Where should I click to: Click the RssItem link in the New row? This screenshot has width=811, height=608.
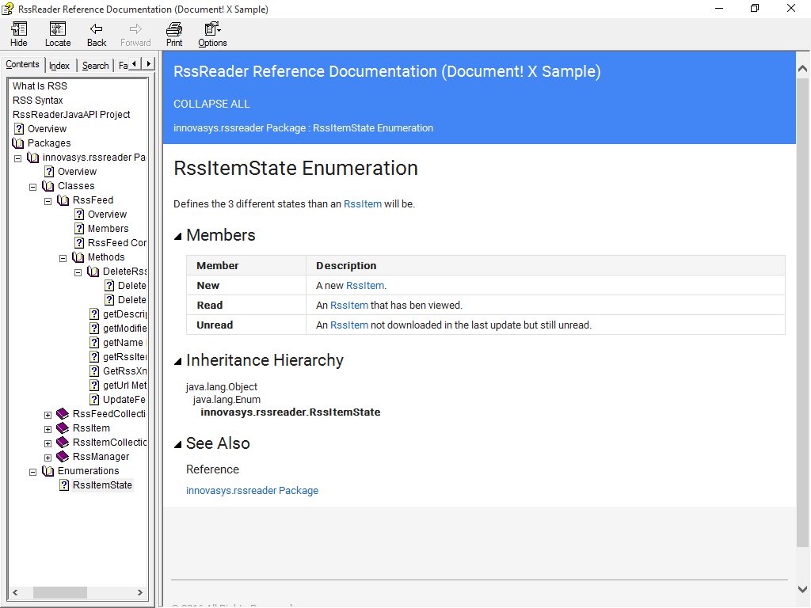click(364, 286)
